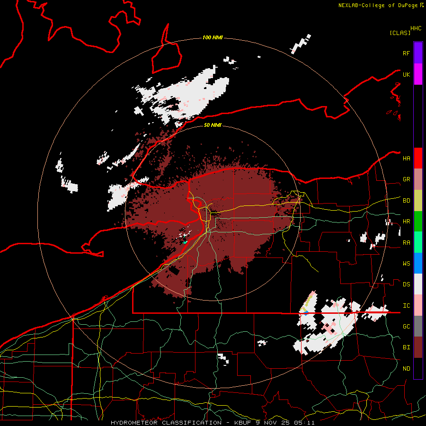This screenshot has height=426, width=426.
Task: Click the WS legend label
Action: [x=406, y=264]
